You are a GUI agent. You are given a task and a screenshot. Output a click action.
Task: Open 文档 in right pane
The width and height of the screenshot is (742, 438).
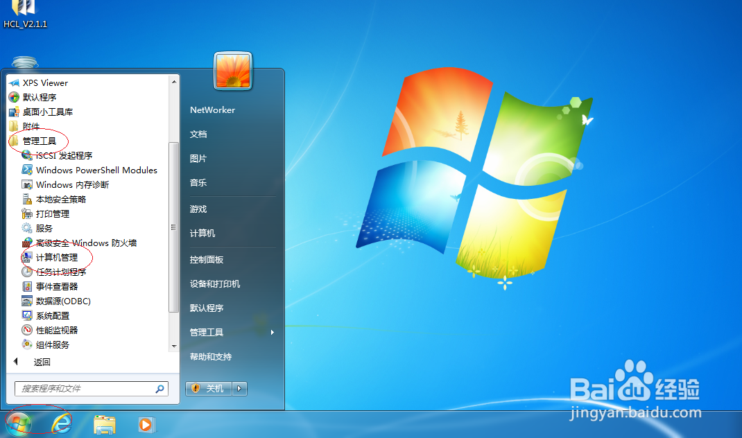(198, 134)
